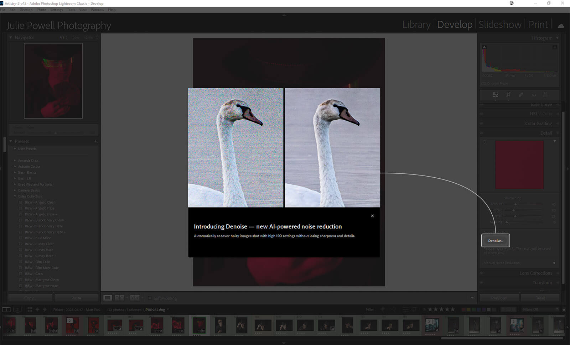
Task: Open the Photo menu
Action: tap(41, 10)
